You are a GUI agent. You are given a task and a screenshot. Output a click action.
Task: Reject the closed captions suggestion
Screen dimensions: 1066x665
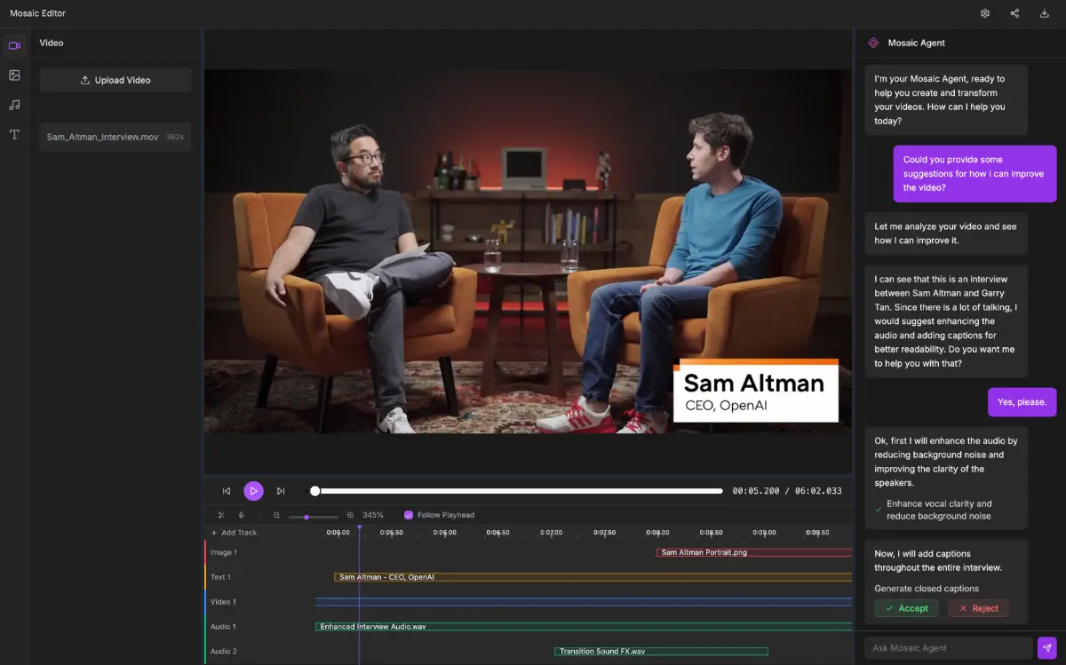click(978, 608)
